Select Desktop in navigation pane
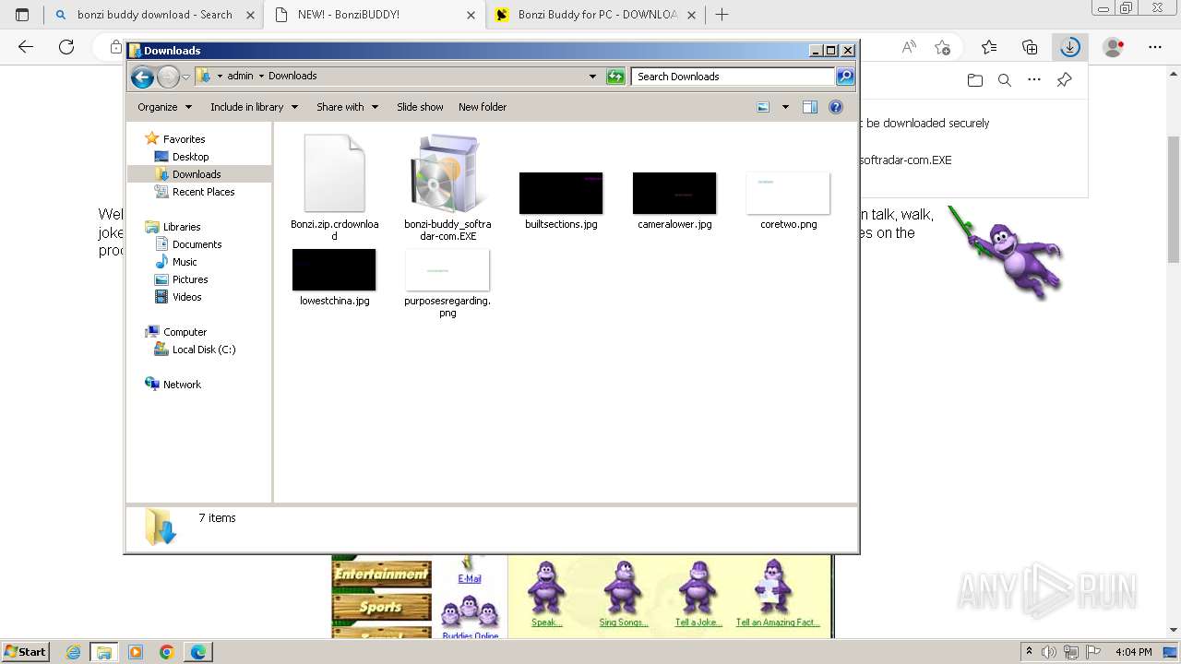1181x664 pixels. (191, 157)
